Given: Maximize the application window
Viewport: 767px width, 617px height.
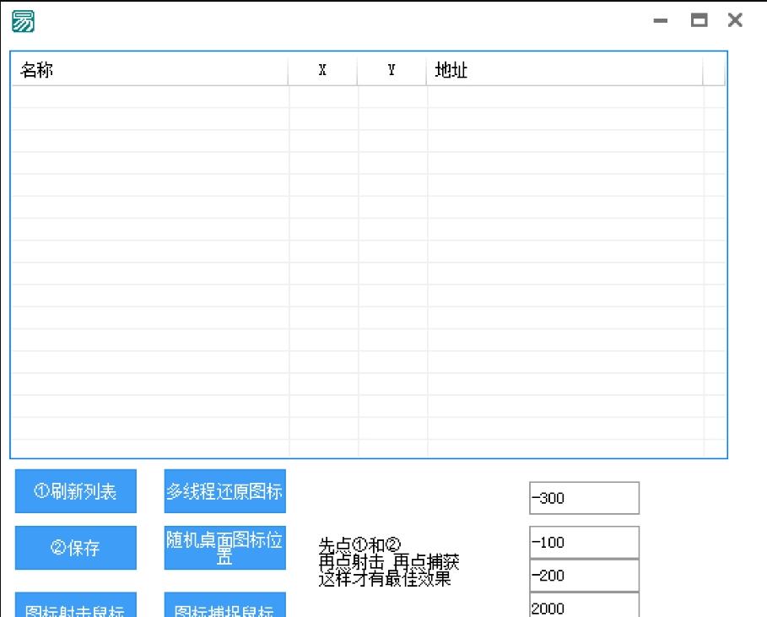Looking at the screenshot, I should pos(698,20).
